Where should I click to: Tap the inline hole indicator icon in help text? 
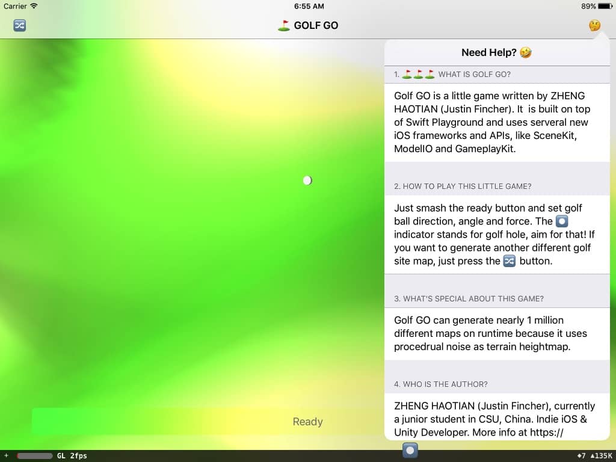coord(562,221)
